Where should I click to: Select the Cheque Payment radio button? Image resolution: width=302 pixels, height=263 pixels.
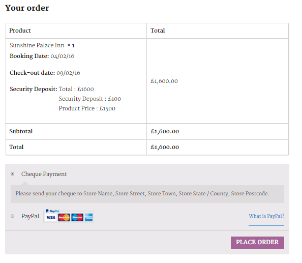13,174
